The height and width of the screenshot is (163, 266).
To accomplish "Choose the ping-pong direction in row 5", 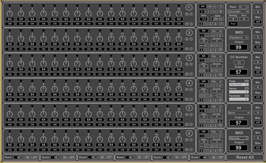I will (214, 111).
